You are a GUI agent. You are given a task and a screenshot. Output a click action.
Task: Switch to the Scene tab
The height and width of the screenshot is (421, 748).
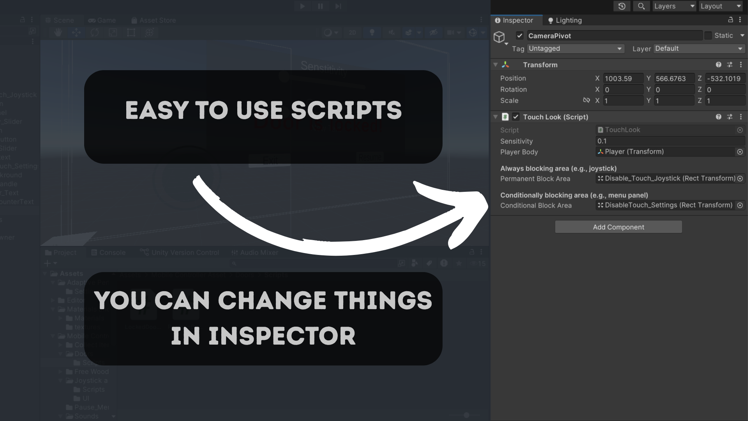[x=60, y=20]
